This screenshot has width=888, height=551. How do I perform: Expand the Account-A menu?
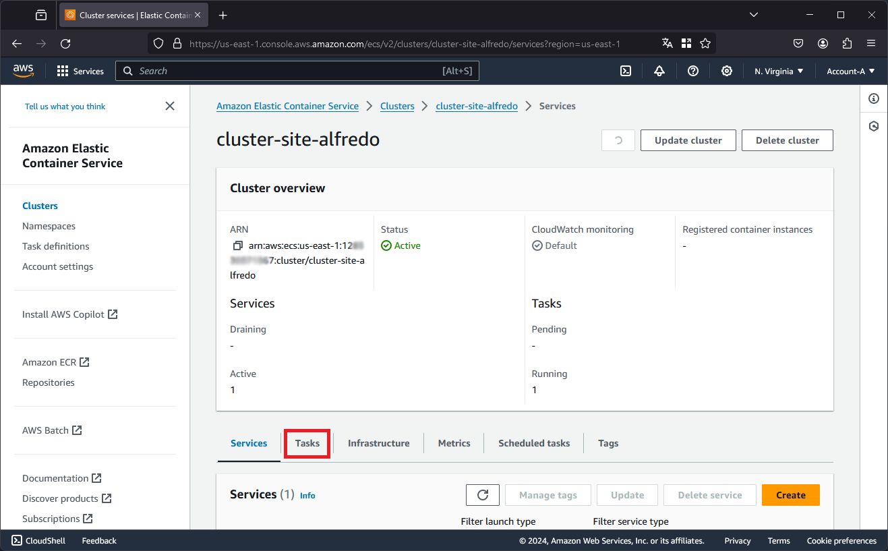[x=851, y=71]
